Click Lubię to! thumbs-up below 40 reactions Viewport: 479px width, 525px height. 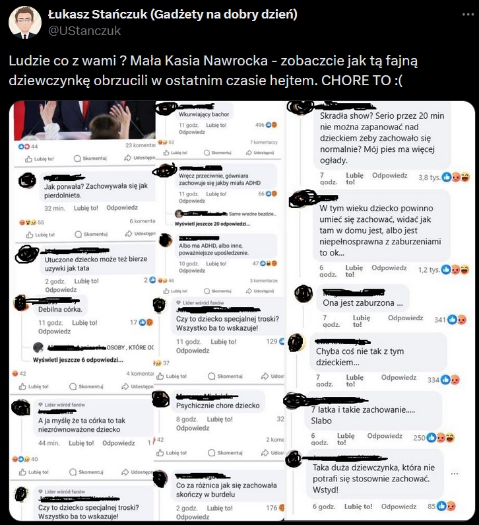[x=34, y=472]
